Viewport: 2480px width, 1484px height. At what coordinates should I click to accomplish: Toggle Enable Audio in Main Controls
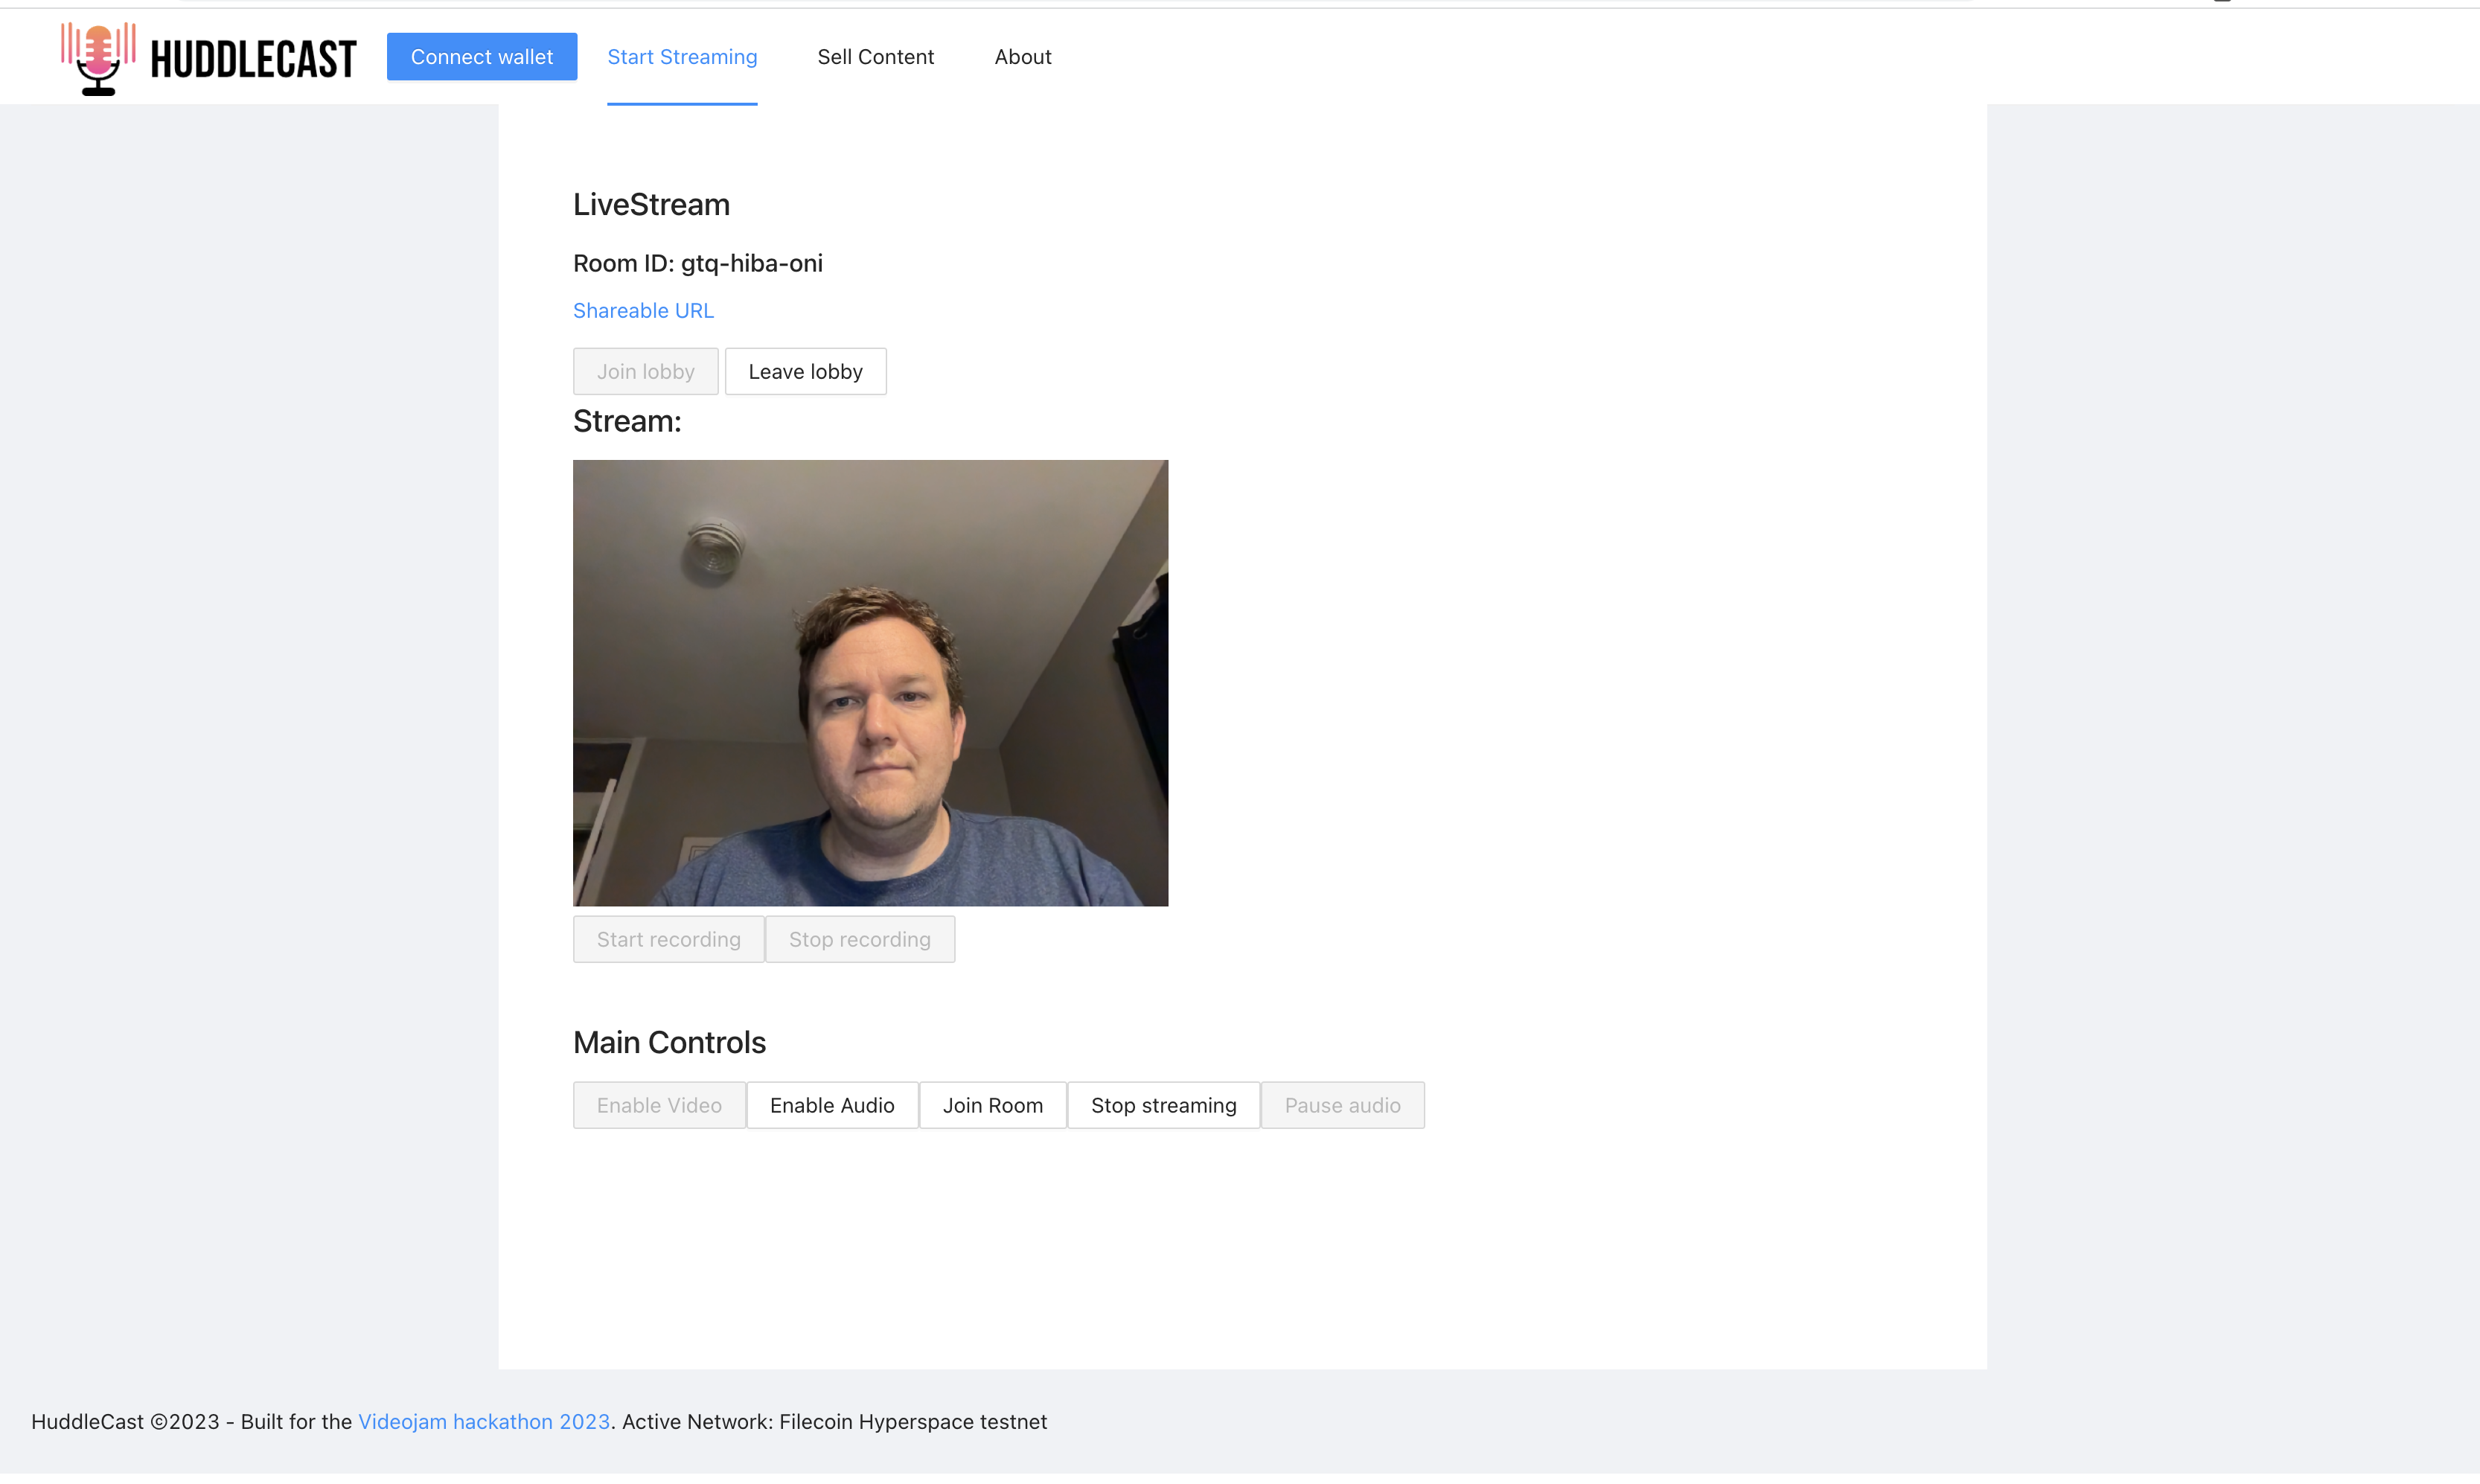[832, 1105]
